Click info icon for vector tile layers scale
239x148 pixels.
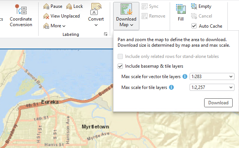pos(185,76)
